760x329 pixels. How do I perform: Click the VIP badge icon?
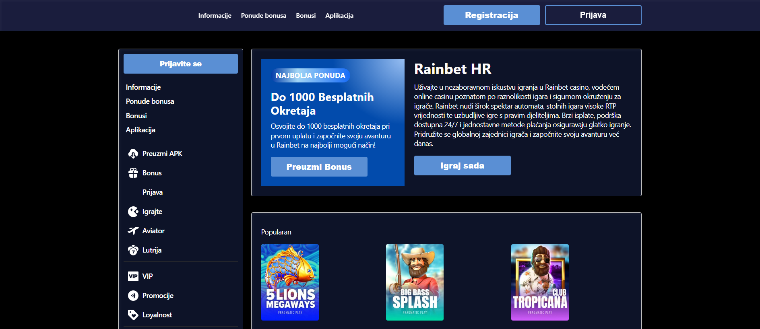133,276
